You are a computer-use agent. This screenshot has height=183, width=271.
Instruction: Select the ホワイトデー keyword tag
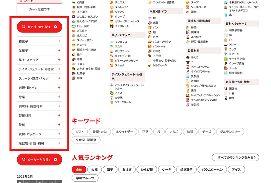coord(124,131)
